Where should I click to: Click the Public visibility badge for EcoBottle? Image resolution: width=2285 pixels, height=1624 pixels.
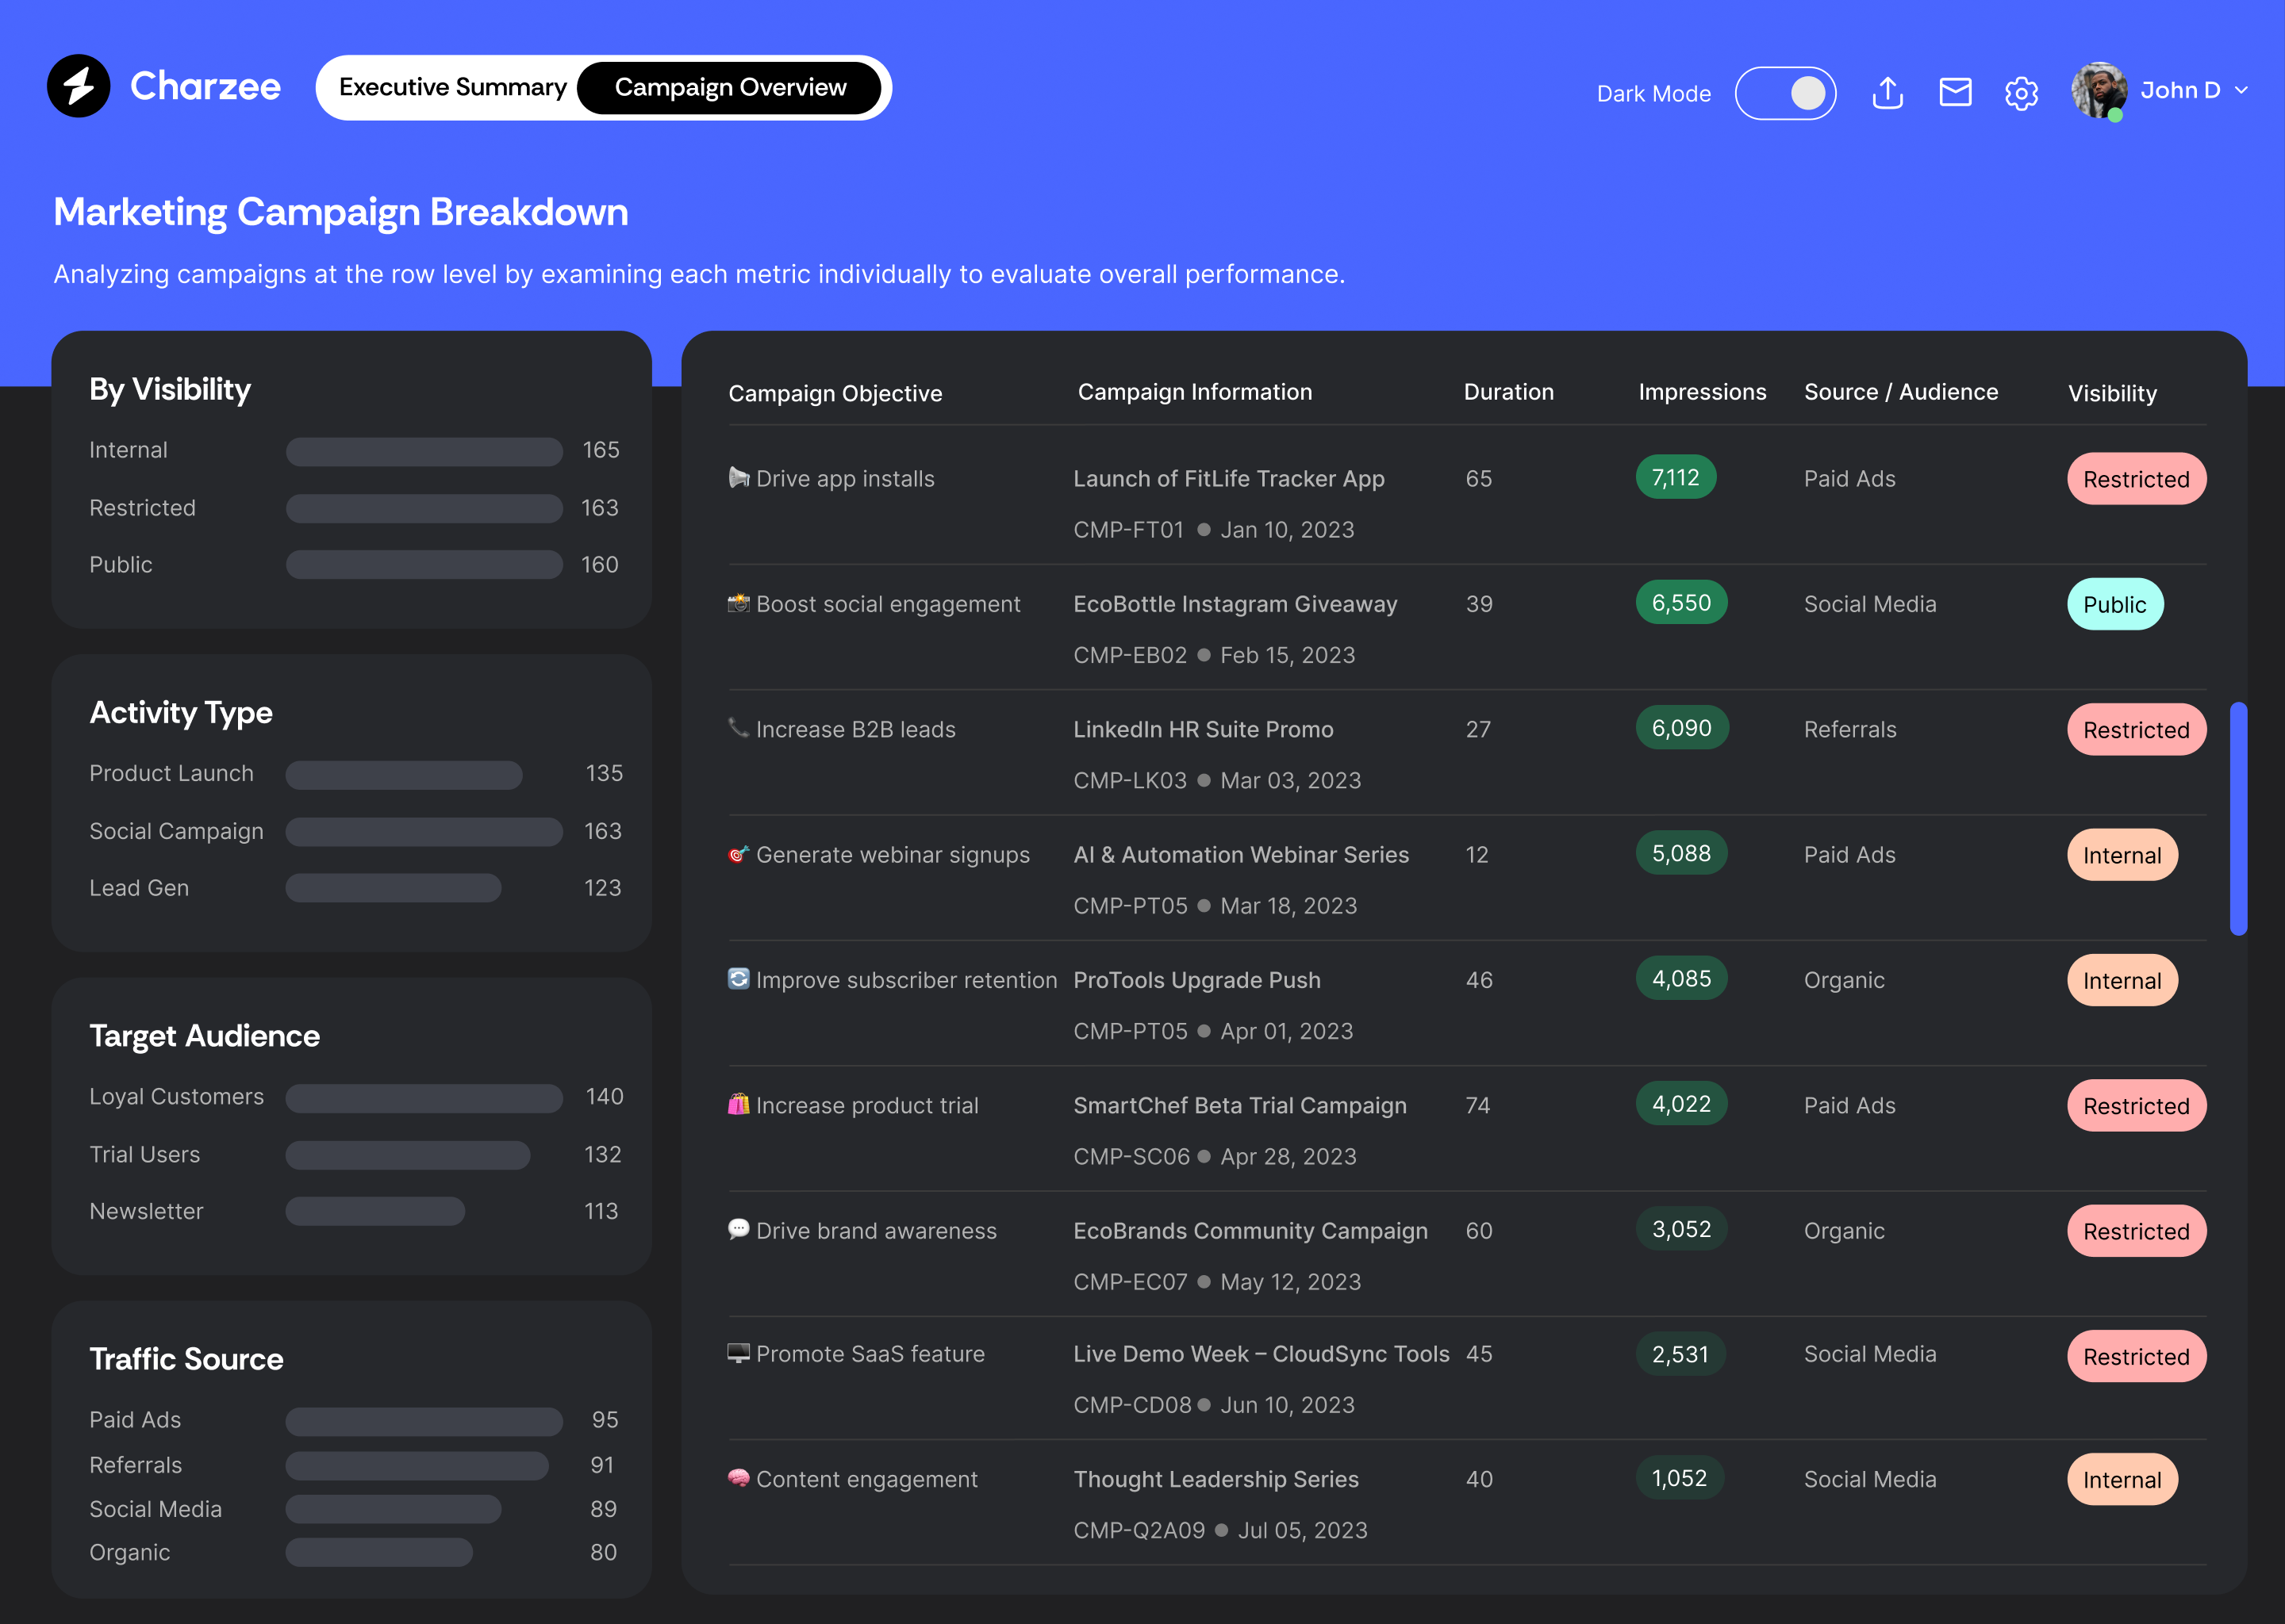[x=2114, y=604]
